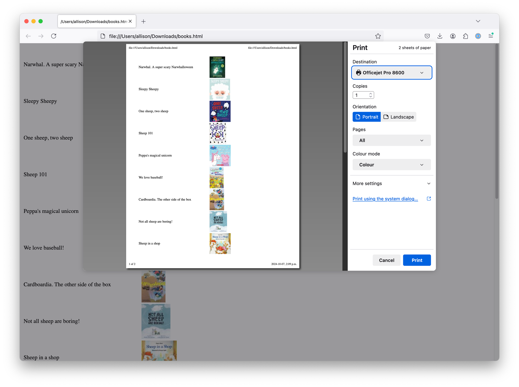Select the books.html browser tab
The image size is (519, 387).
pos(94,22)
